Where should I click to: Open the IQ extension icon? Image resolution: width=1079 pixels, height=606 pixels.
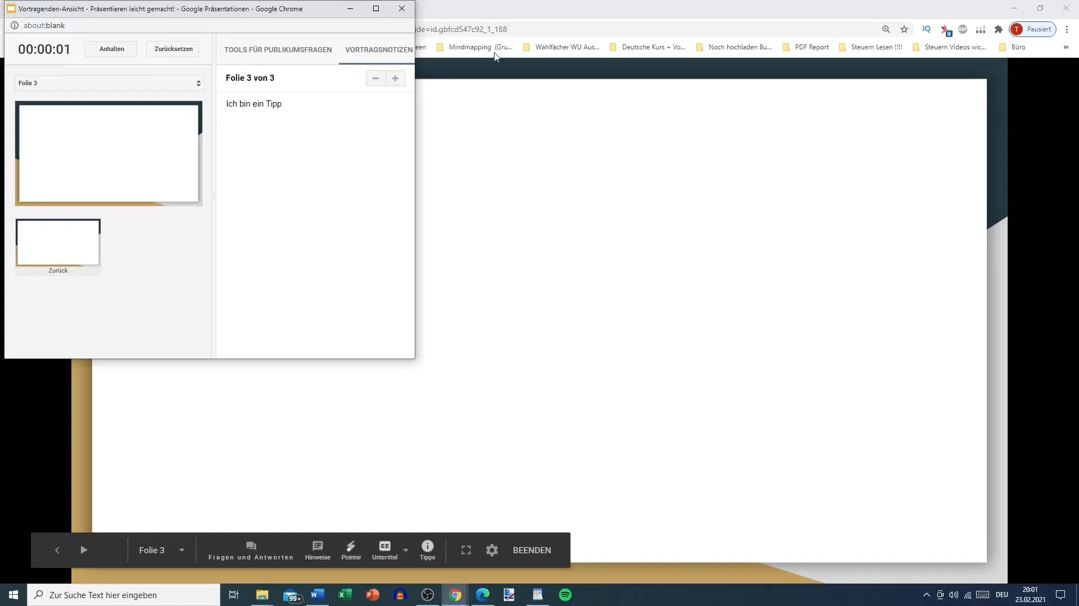(x=926, y=29)
